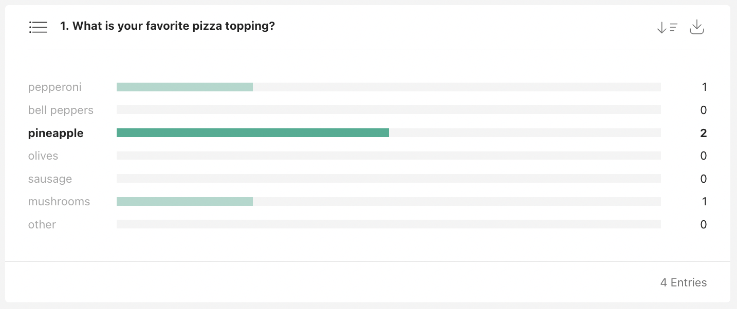
Task: Click the dark green pineapple bar
Action: pos(253,133)
